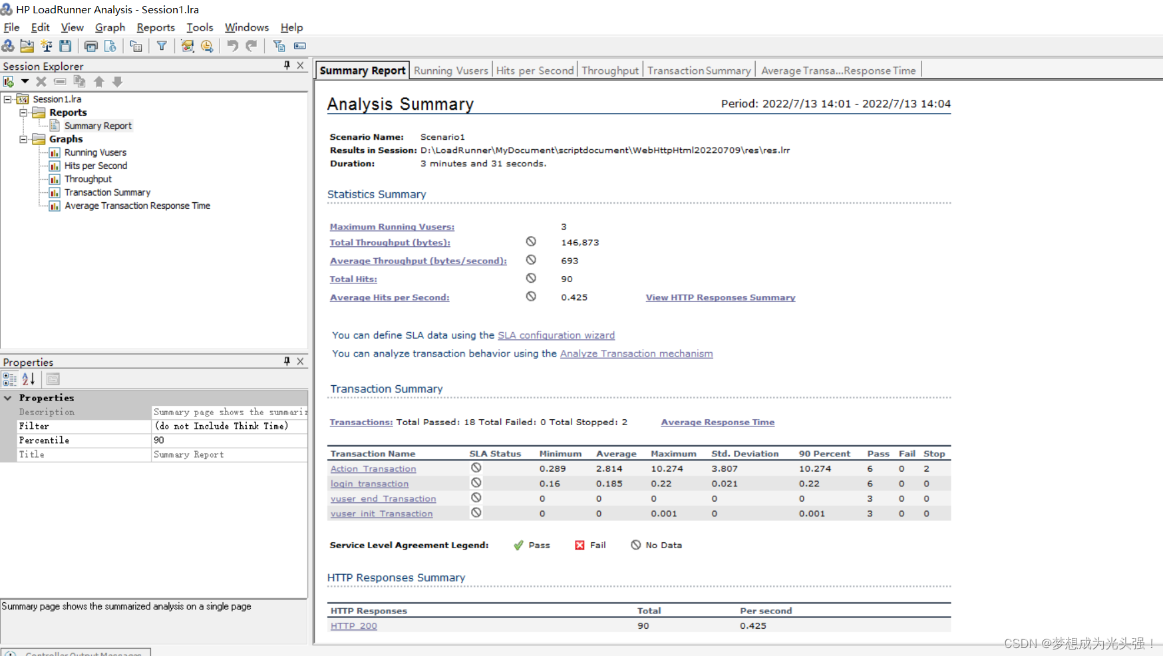Screen dimensions: 1163x656
Task: Switch to the Hits per Second tab
Action: pos(534,71)
